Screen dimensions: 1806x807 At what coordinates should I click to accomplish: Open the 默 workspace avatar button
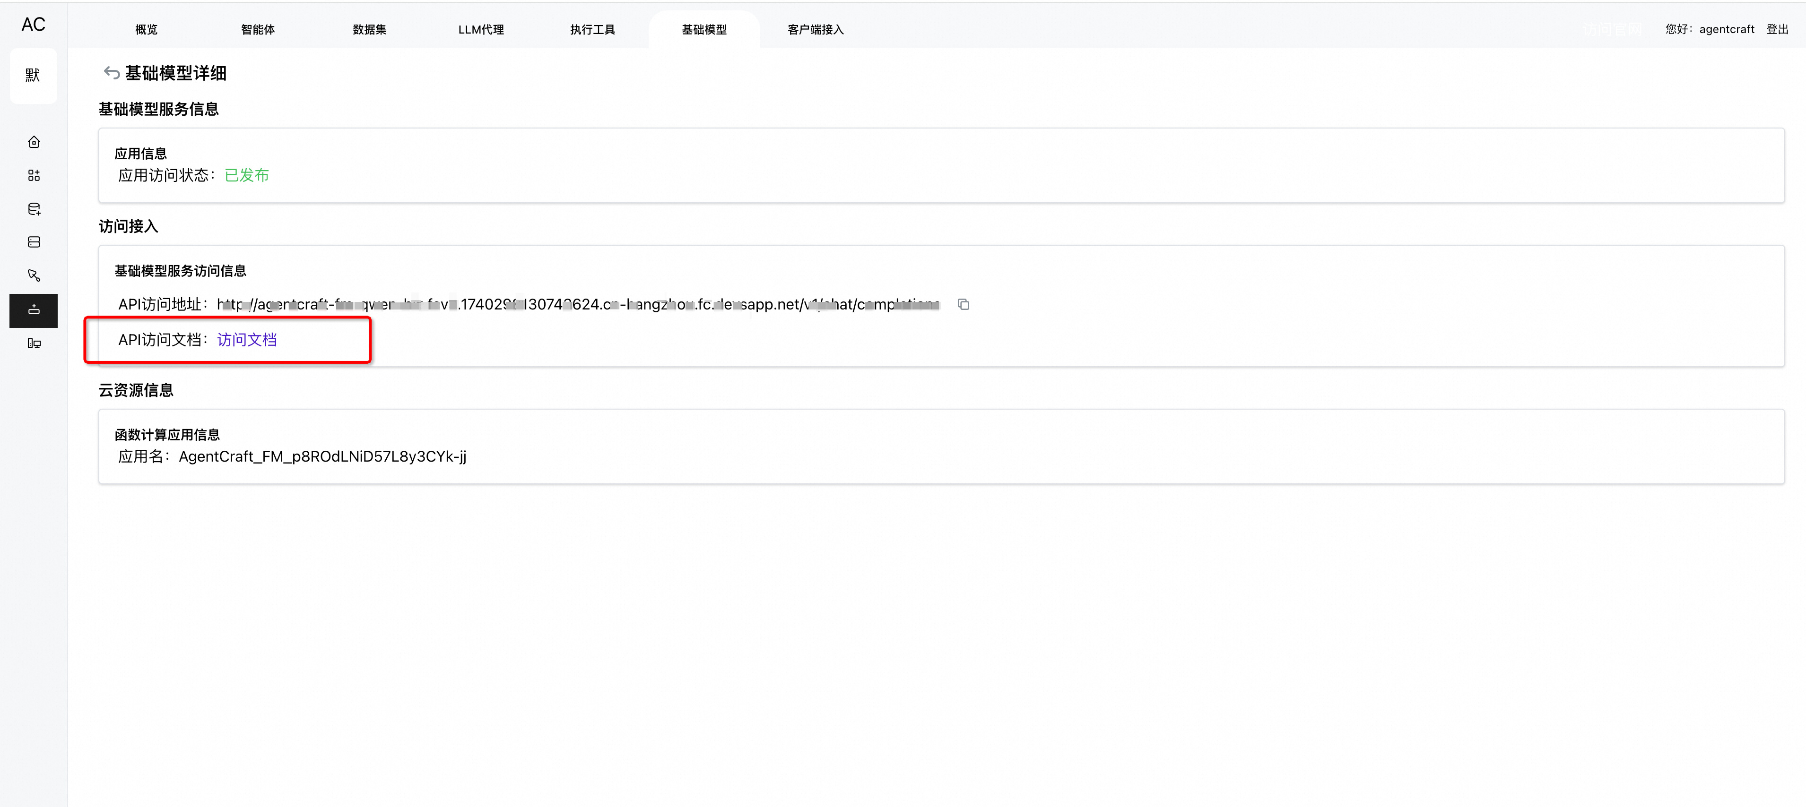pos(33,76)
